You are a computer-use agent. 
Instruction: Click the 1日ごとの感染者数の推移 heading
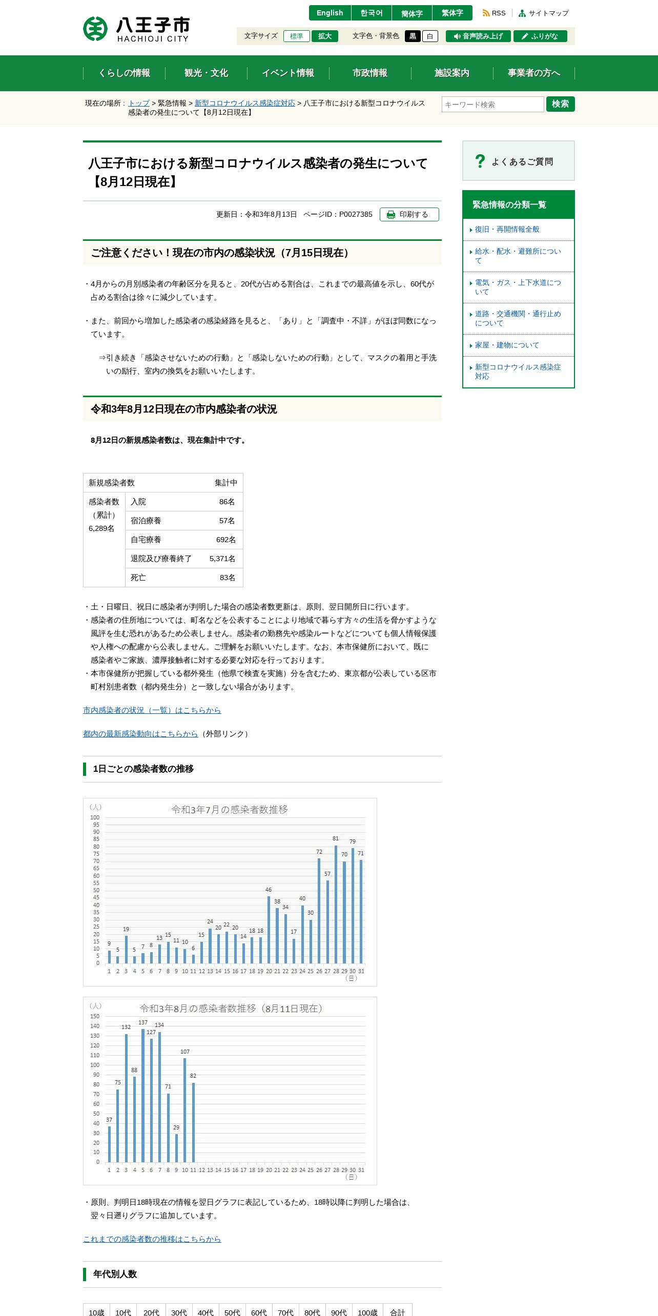[143, 769]
